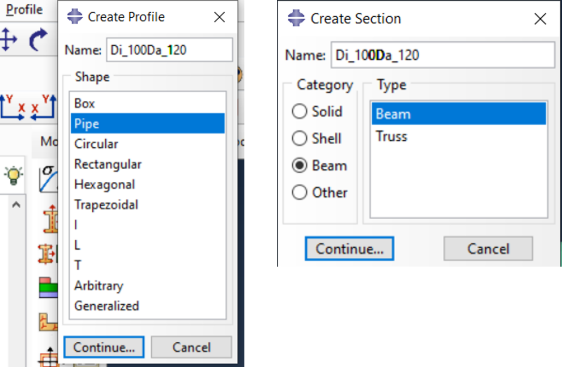Choose Generalized profile shape

click(x=148, y=306)
